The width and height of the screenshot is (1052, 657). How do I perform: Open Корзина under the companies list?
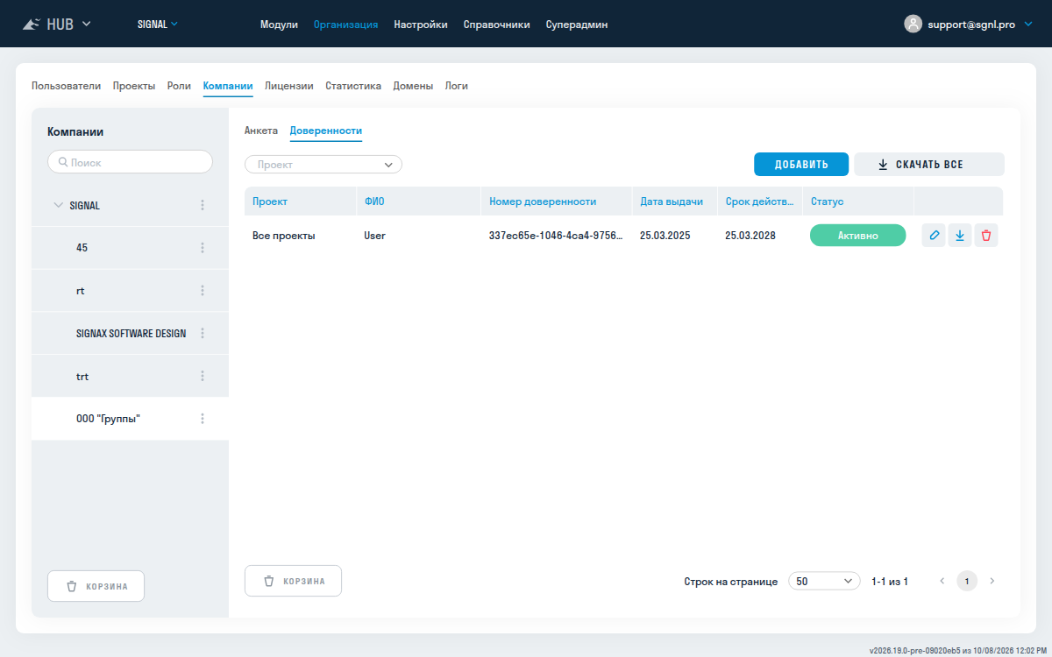[x=96, y=586]
